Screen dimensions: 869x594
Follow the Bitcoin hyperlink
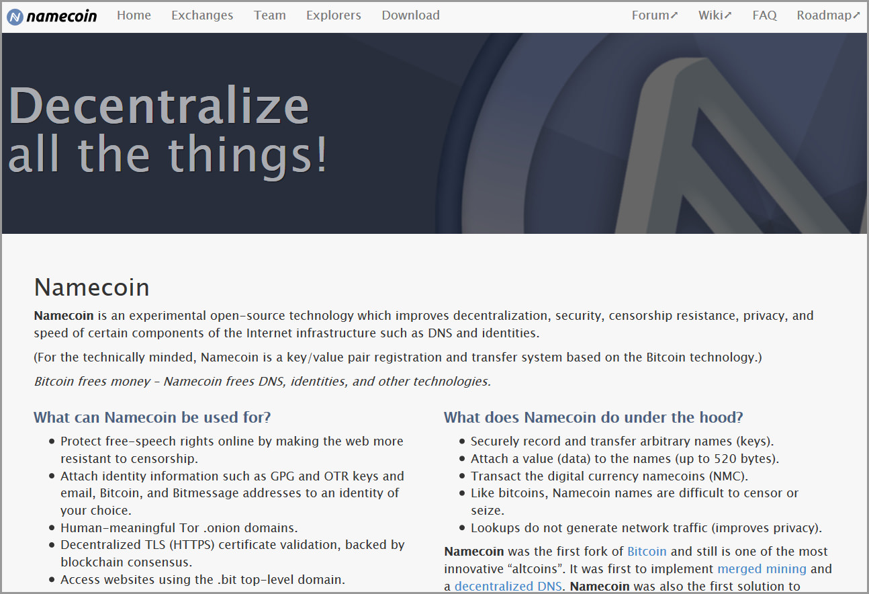click(647, 552)
